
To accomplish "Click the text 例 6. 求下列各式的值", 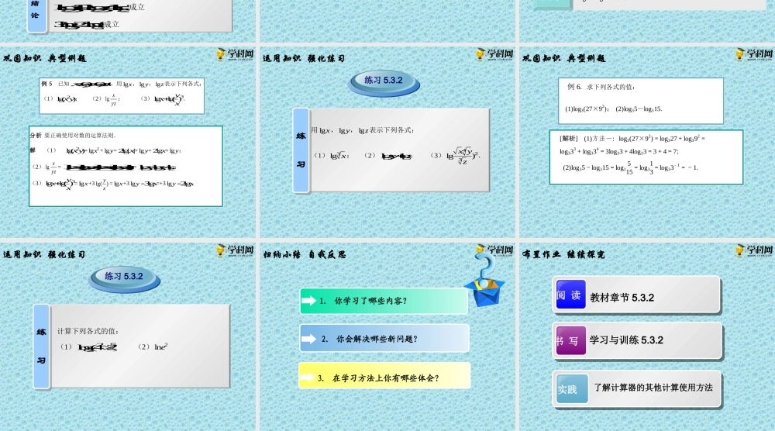I will 601,87.
